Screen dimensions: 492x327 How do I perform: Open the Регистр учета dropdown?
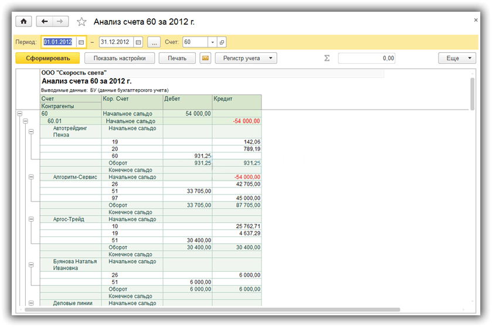tap(246, 58)
